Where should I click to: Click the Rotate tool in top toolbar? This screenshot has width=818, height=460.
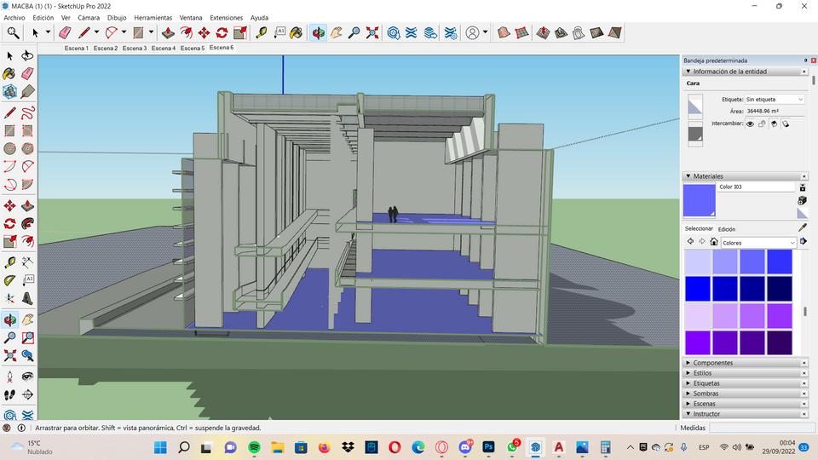[x=222, y=32]
